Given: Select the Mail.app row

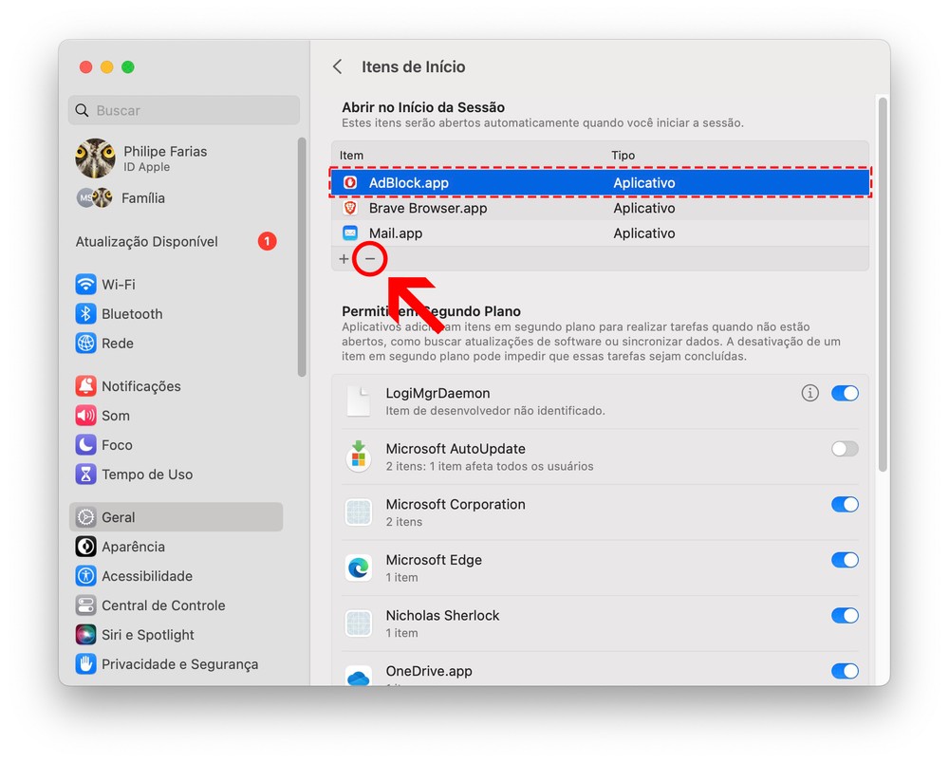Looking at the screenshot, I should point(600,233).
